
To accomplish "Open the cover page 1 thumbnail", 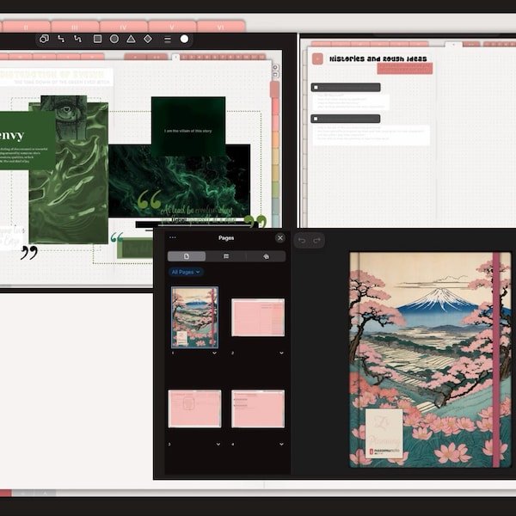I will 194,317.
